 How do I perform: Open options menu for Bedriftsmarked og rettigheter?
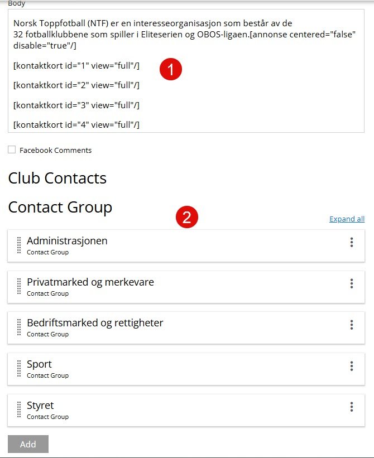351,325
